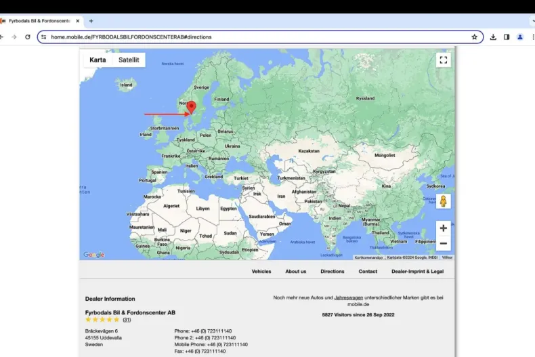Click the red location pin marker
This screenshot has height=357, width=535.
pos(191,108)
